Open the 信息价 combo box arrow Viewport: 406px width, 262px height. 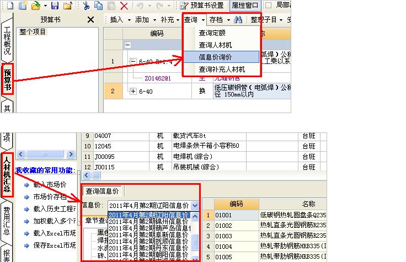(195, 206)
